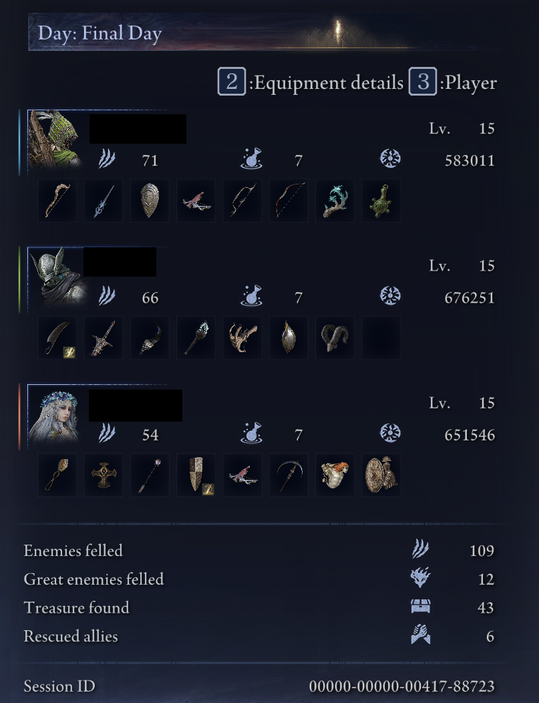Click the split heater shield icon

(x=196, y=475)
